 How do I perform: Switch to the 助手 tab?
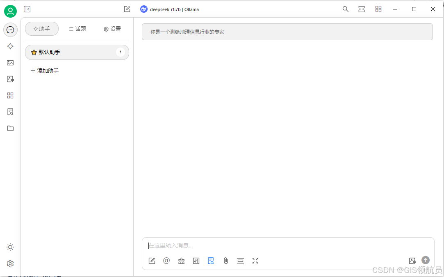(42, 29)
